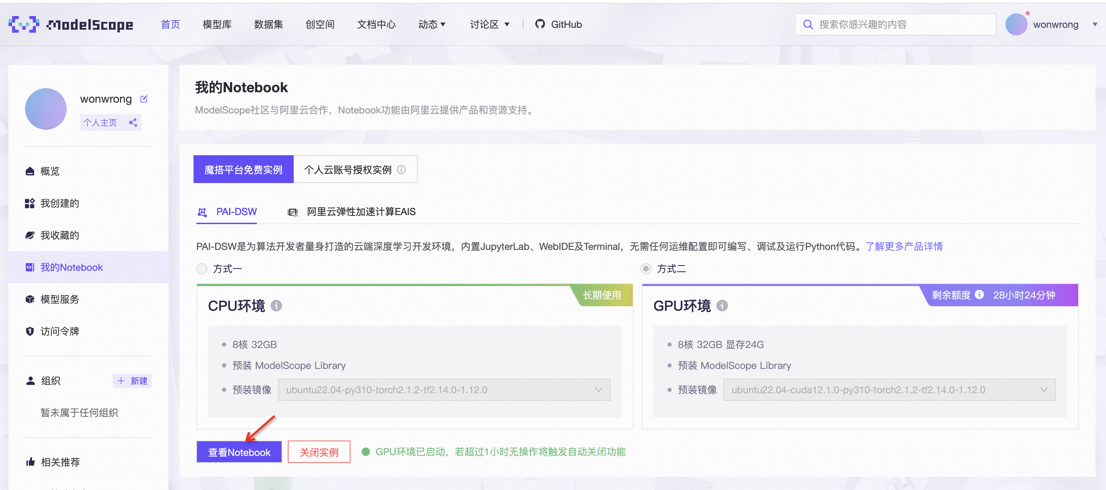Click the search input field
The height and width of the screenshot is (490, 1106).
tap(893, 24)
